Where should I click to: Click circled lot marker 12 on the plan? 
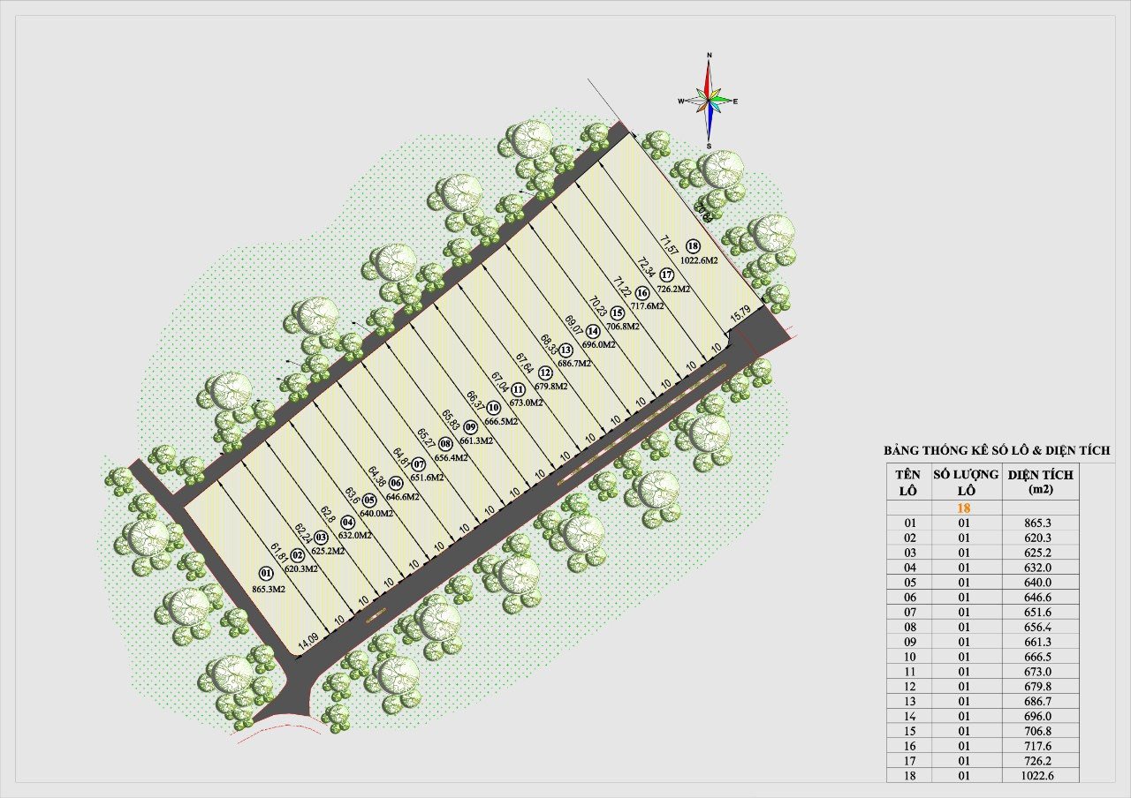[x=545, y=373]
